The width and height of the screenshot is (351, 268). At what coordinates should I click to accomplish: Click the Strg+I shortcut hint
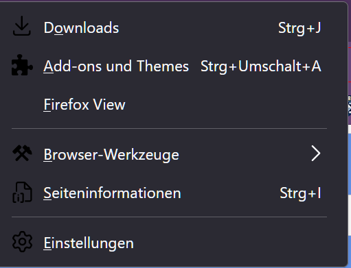point(300,193)
